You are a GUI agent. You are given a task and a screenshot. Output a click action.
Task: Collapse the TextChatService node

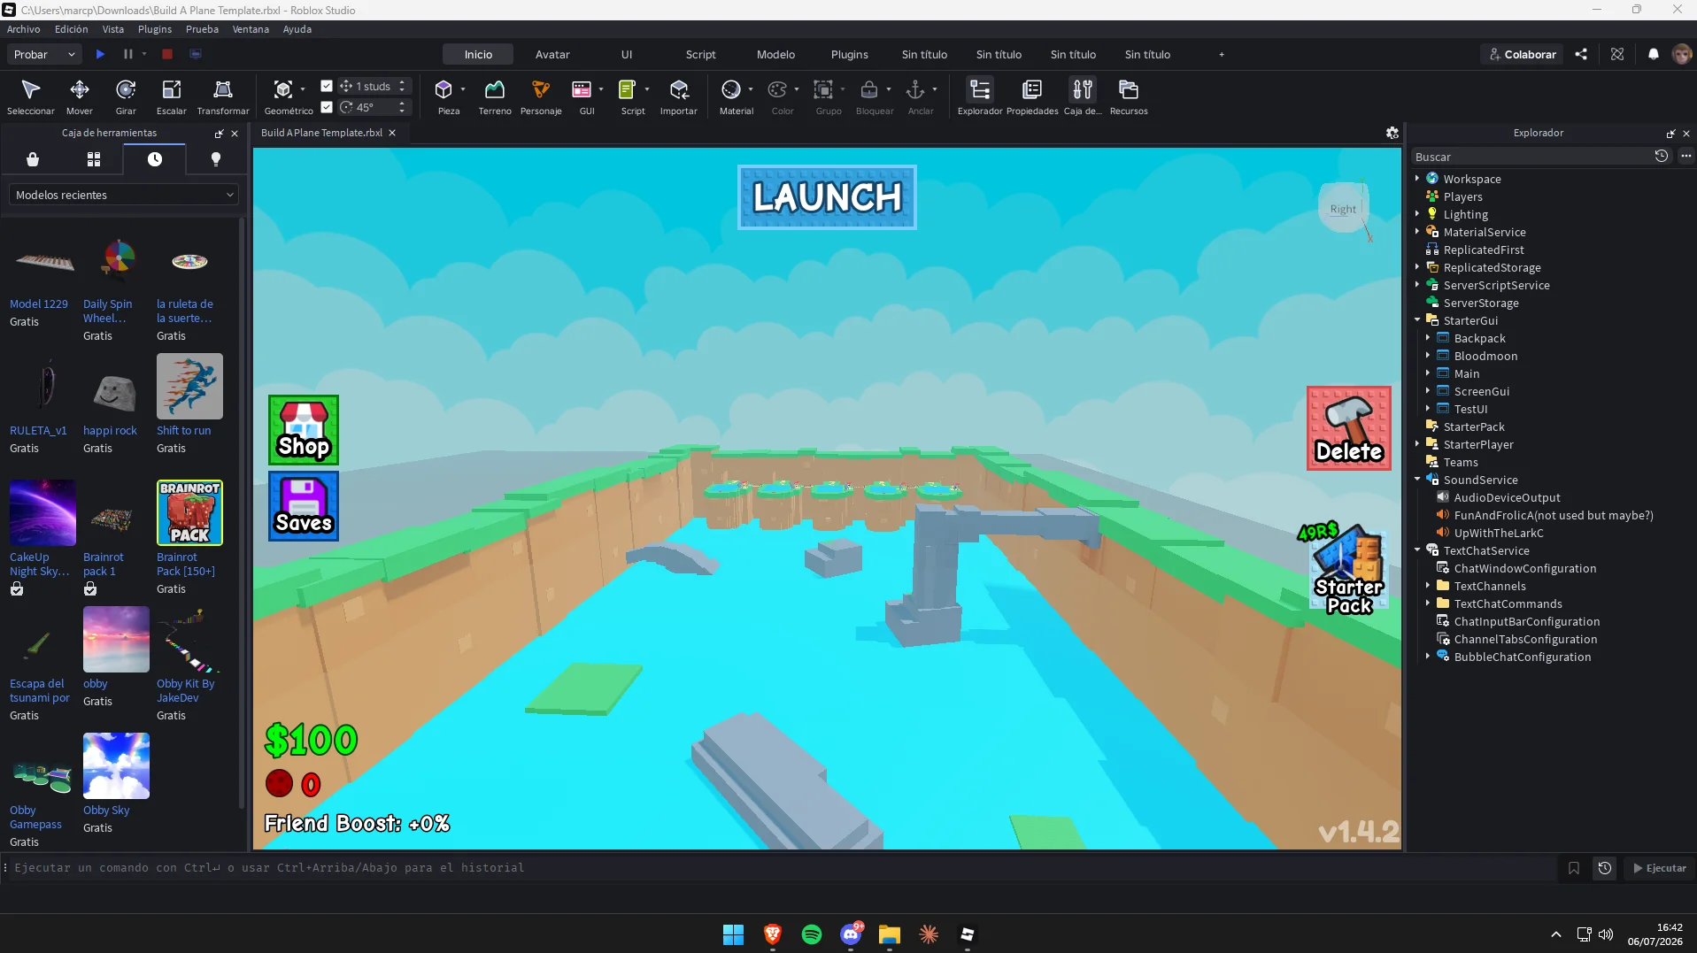click(x=1417, y=550)
